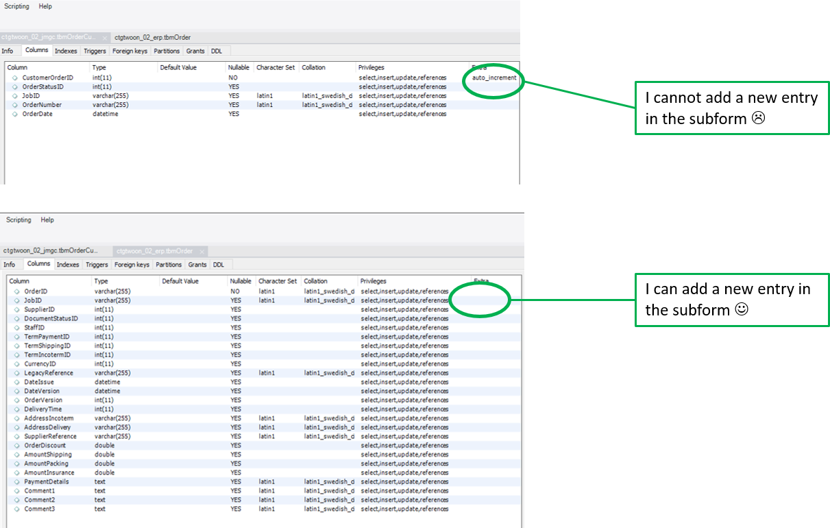
Task: Open Help menu in CustomerOrderID window
Action: click(x=45, y=6)
